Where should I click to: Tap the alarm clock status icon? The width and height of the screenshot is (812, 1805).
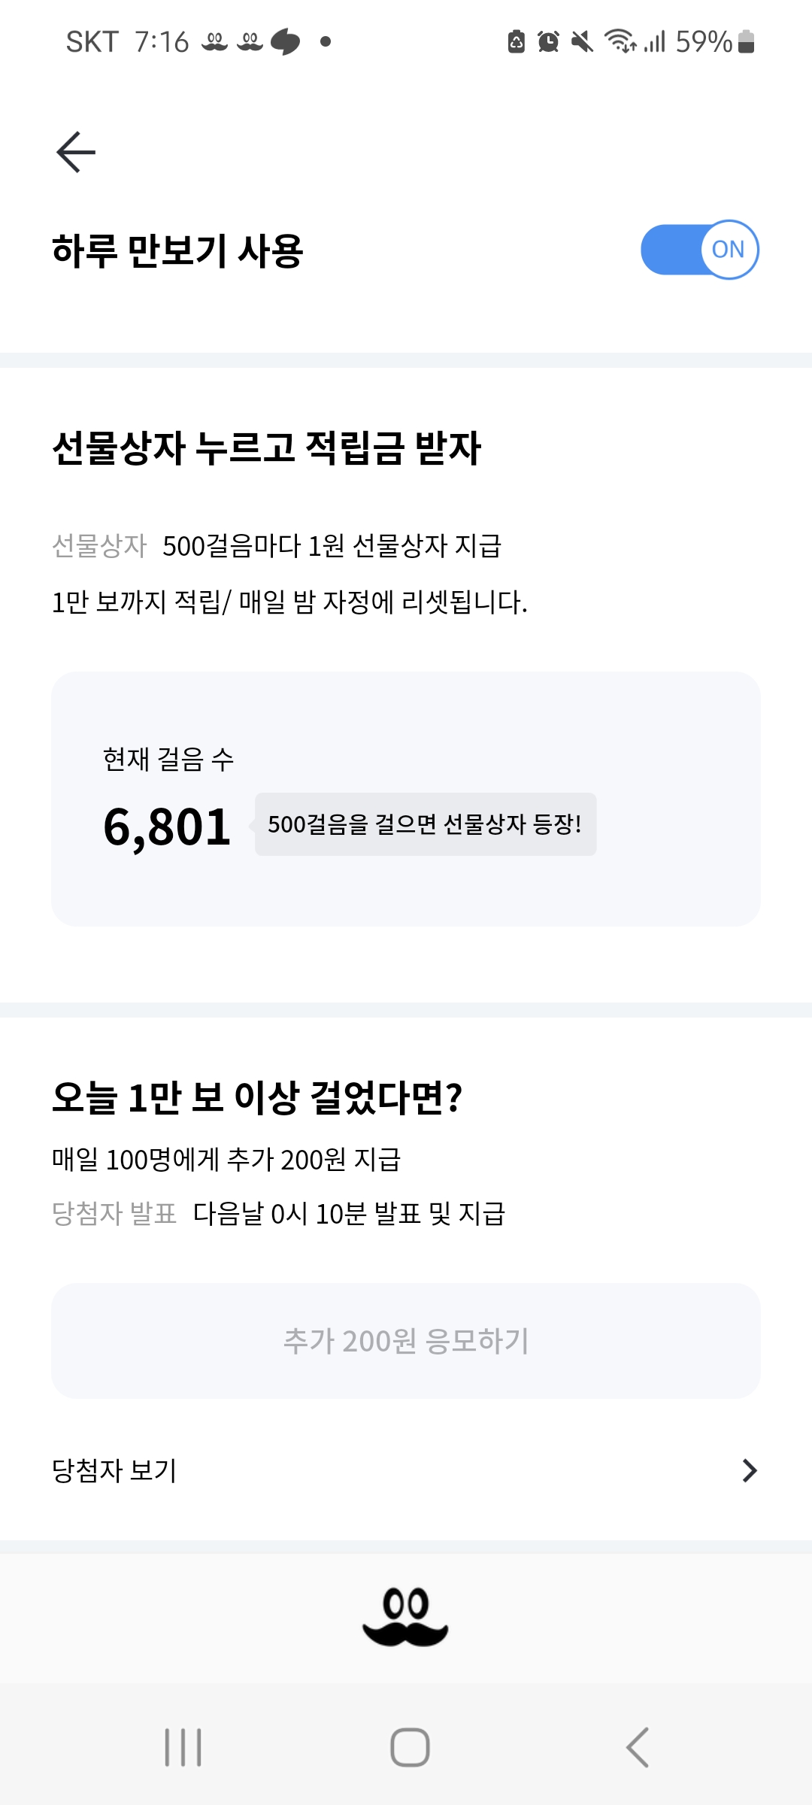548,42
